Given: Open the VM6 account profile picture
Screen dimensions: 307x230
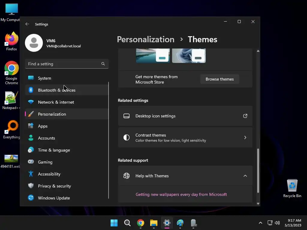Looking at the screenshot, I should pos(34,43).
